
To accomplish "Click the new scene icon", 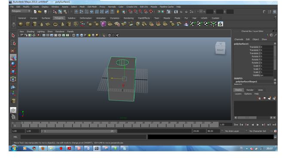I will point(35,12).
